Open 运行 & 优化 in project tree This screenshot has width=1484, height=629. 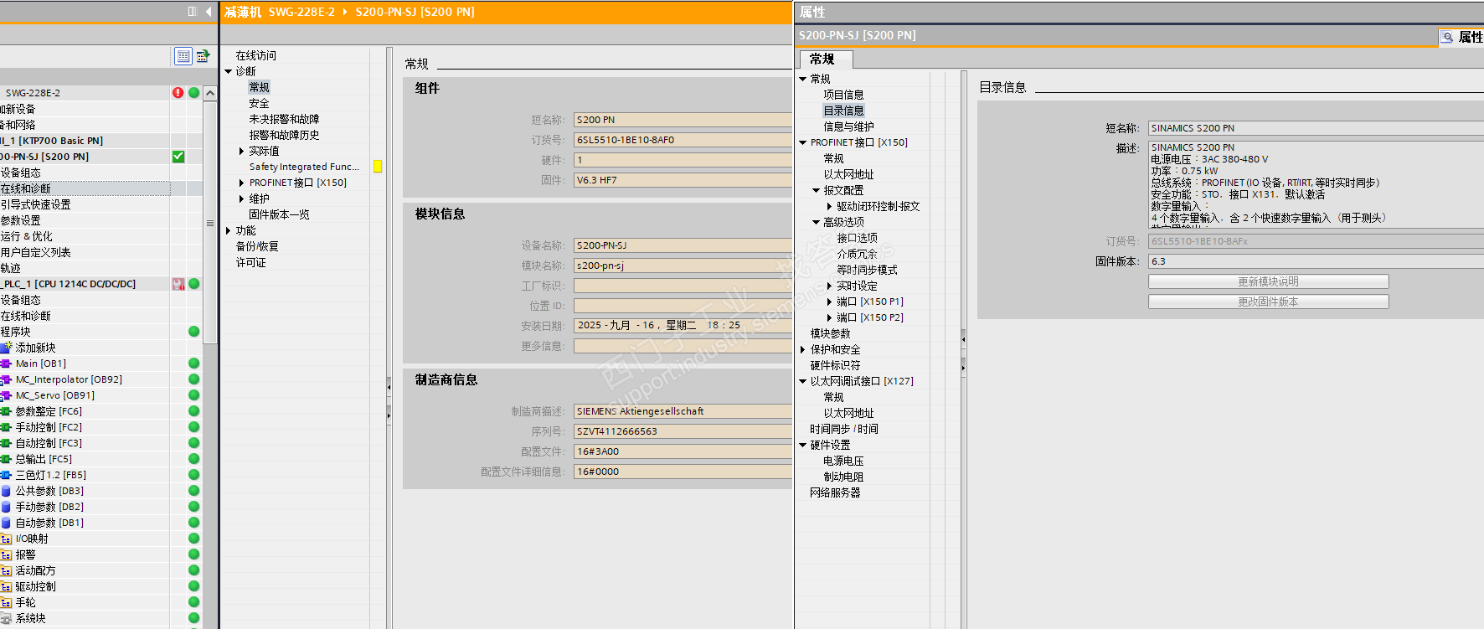(x=27, y=236)
